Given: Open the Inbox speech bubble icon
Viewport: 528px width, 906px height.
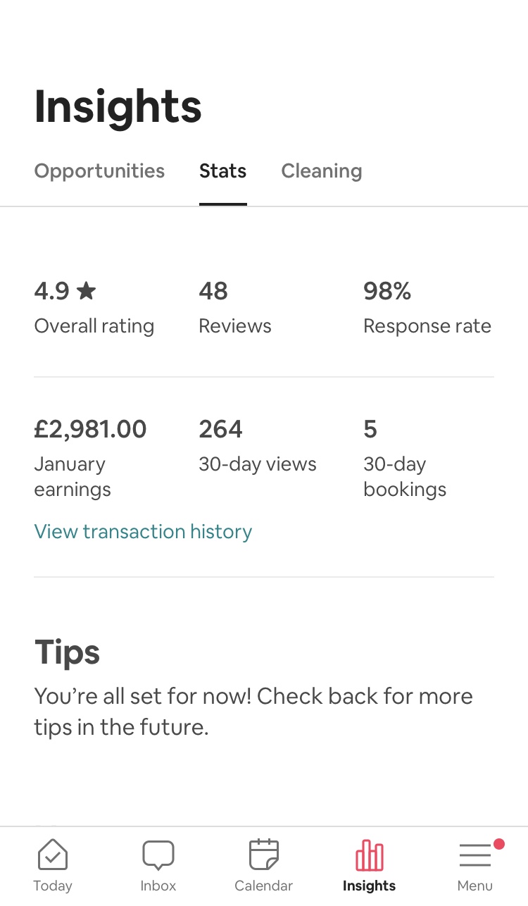Looking at the screenshot, I should click(x=158, y=855).
